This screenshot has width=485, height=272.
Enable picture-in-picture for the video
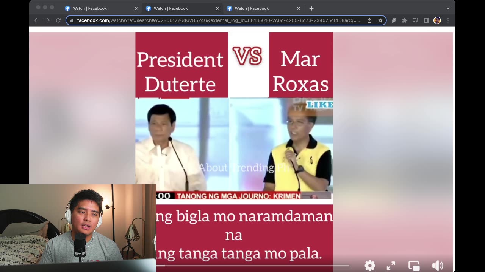click(x=414, y=266)
